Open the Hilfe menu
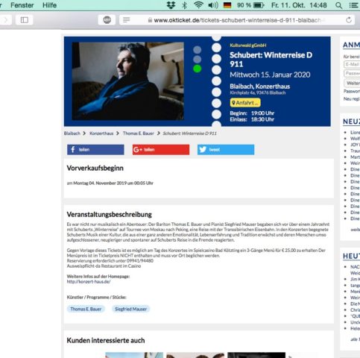This screenshot has height=358, width=360. pos(49,5)
